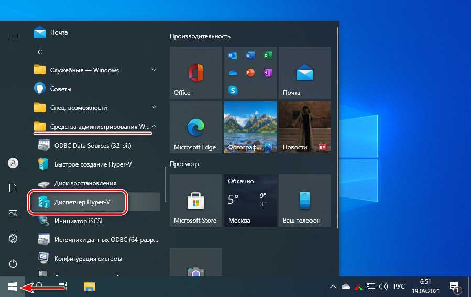Image resolution: width=471 pixels, height=297 pixels.
Task: Switch input language via РУС indicator
Action: (399, 287)
